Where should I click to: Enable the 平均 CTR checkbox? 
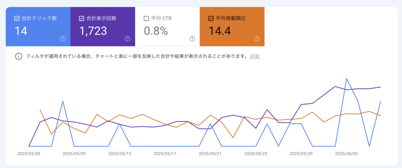[146, 18]
